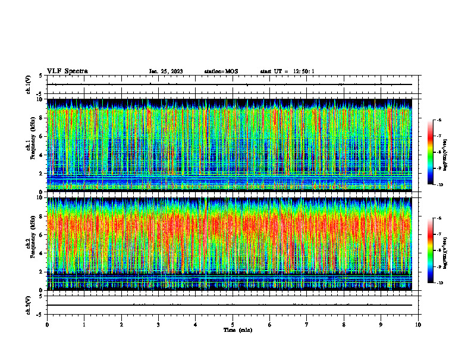Image resolution: width=471 pixels, height=364 pixels.
Task: Click the "-10" value on ch.2 colorbar
Action: pos(440,283)
